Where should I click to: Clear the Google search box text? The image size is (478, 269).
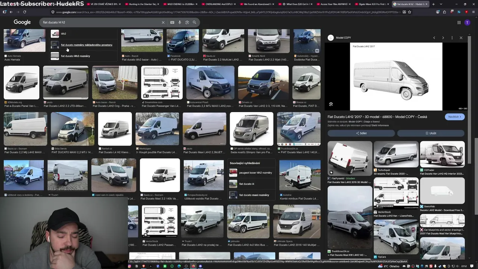[x=163, y=22]
